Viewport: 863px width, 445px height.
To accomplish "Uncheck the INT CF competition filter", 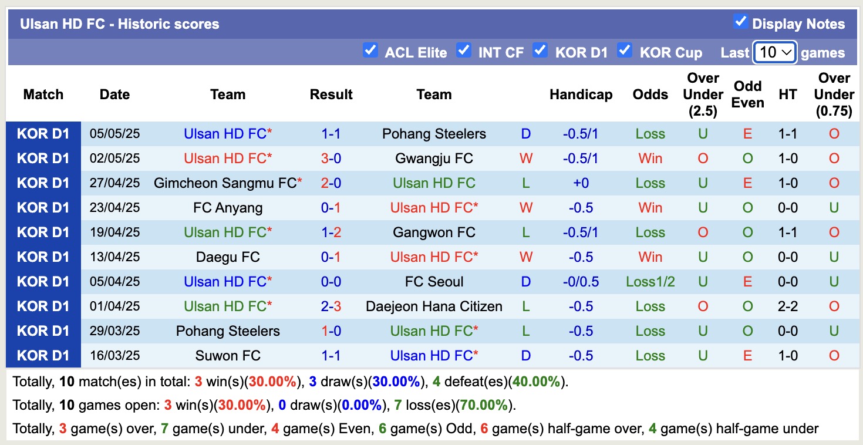I will 464,50.
